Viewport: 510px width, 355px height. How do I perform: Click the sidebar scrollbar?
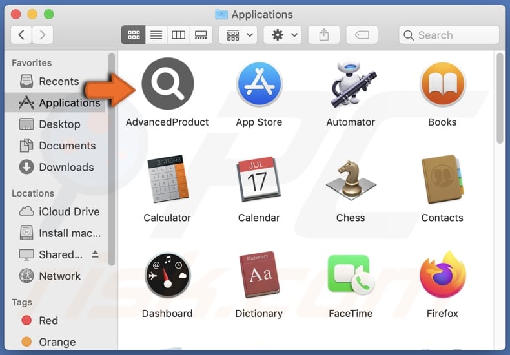pos(112,160)
